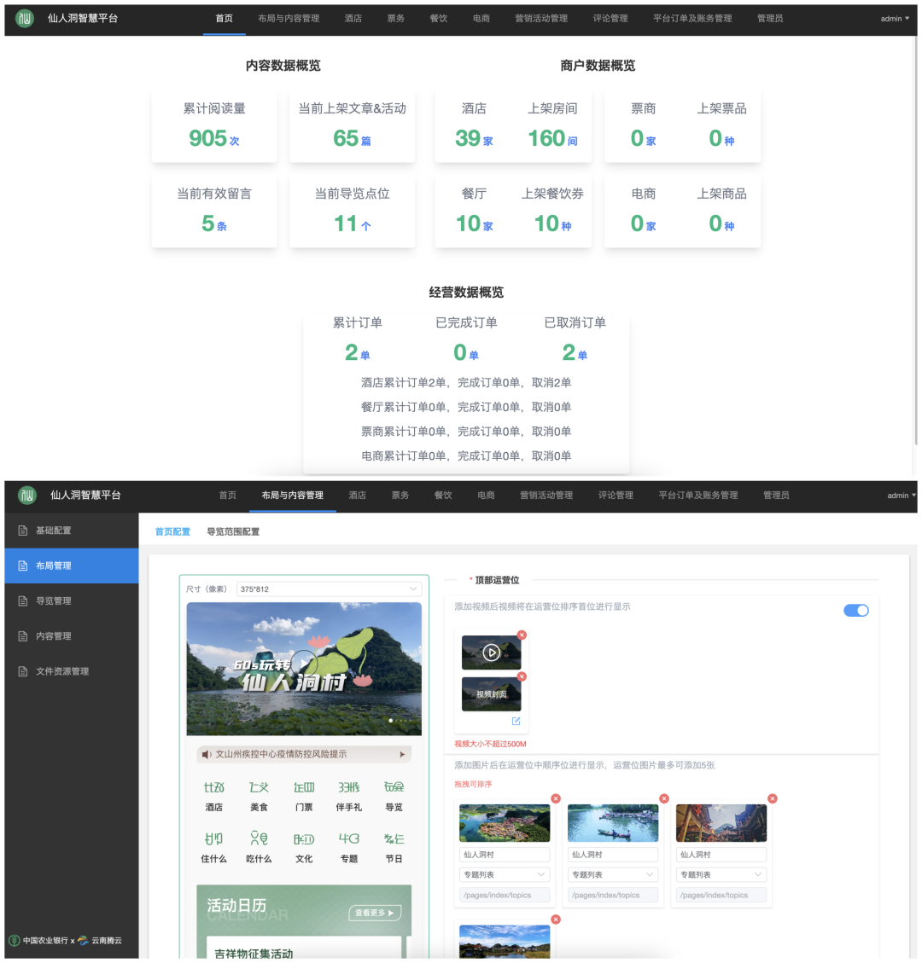Delete the first 仙人洞村 banner image

556,799
